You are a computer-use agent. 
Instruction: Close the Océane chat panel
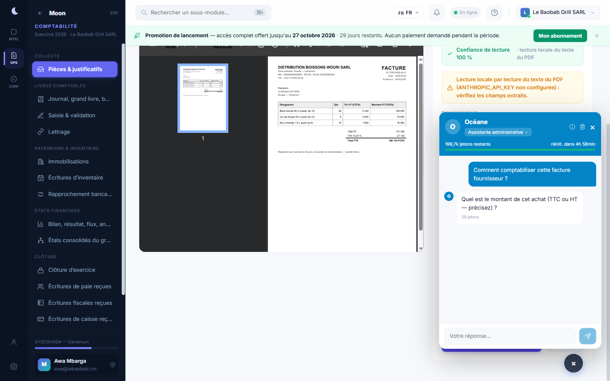(x=593, y=127)
